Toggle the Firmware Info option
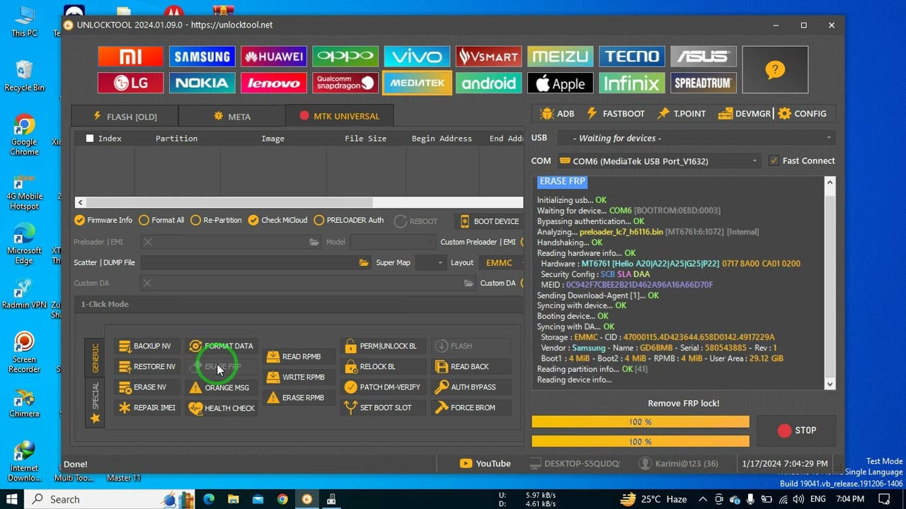This screenshot has width=906, height=509. click(103, 220)
